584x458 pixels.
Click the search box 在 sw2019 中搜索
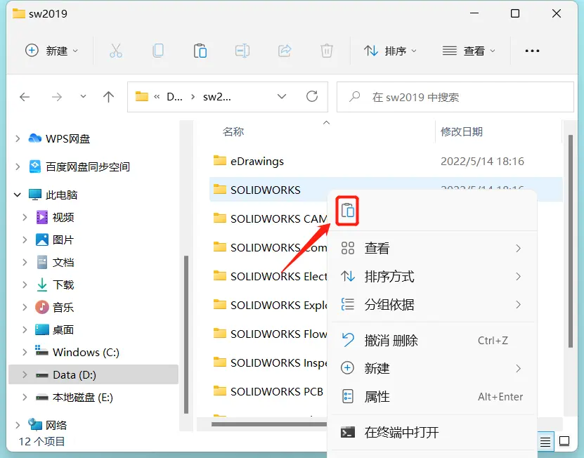point(455,97)
